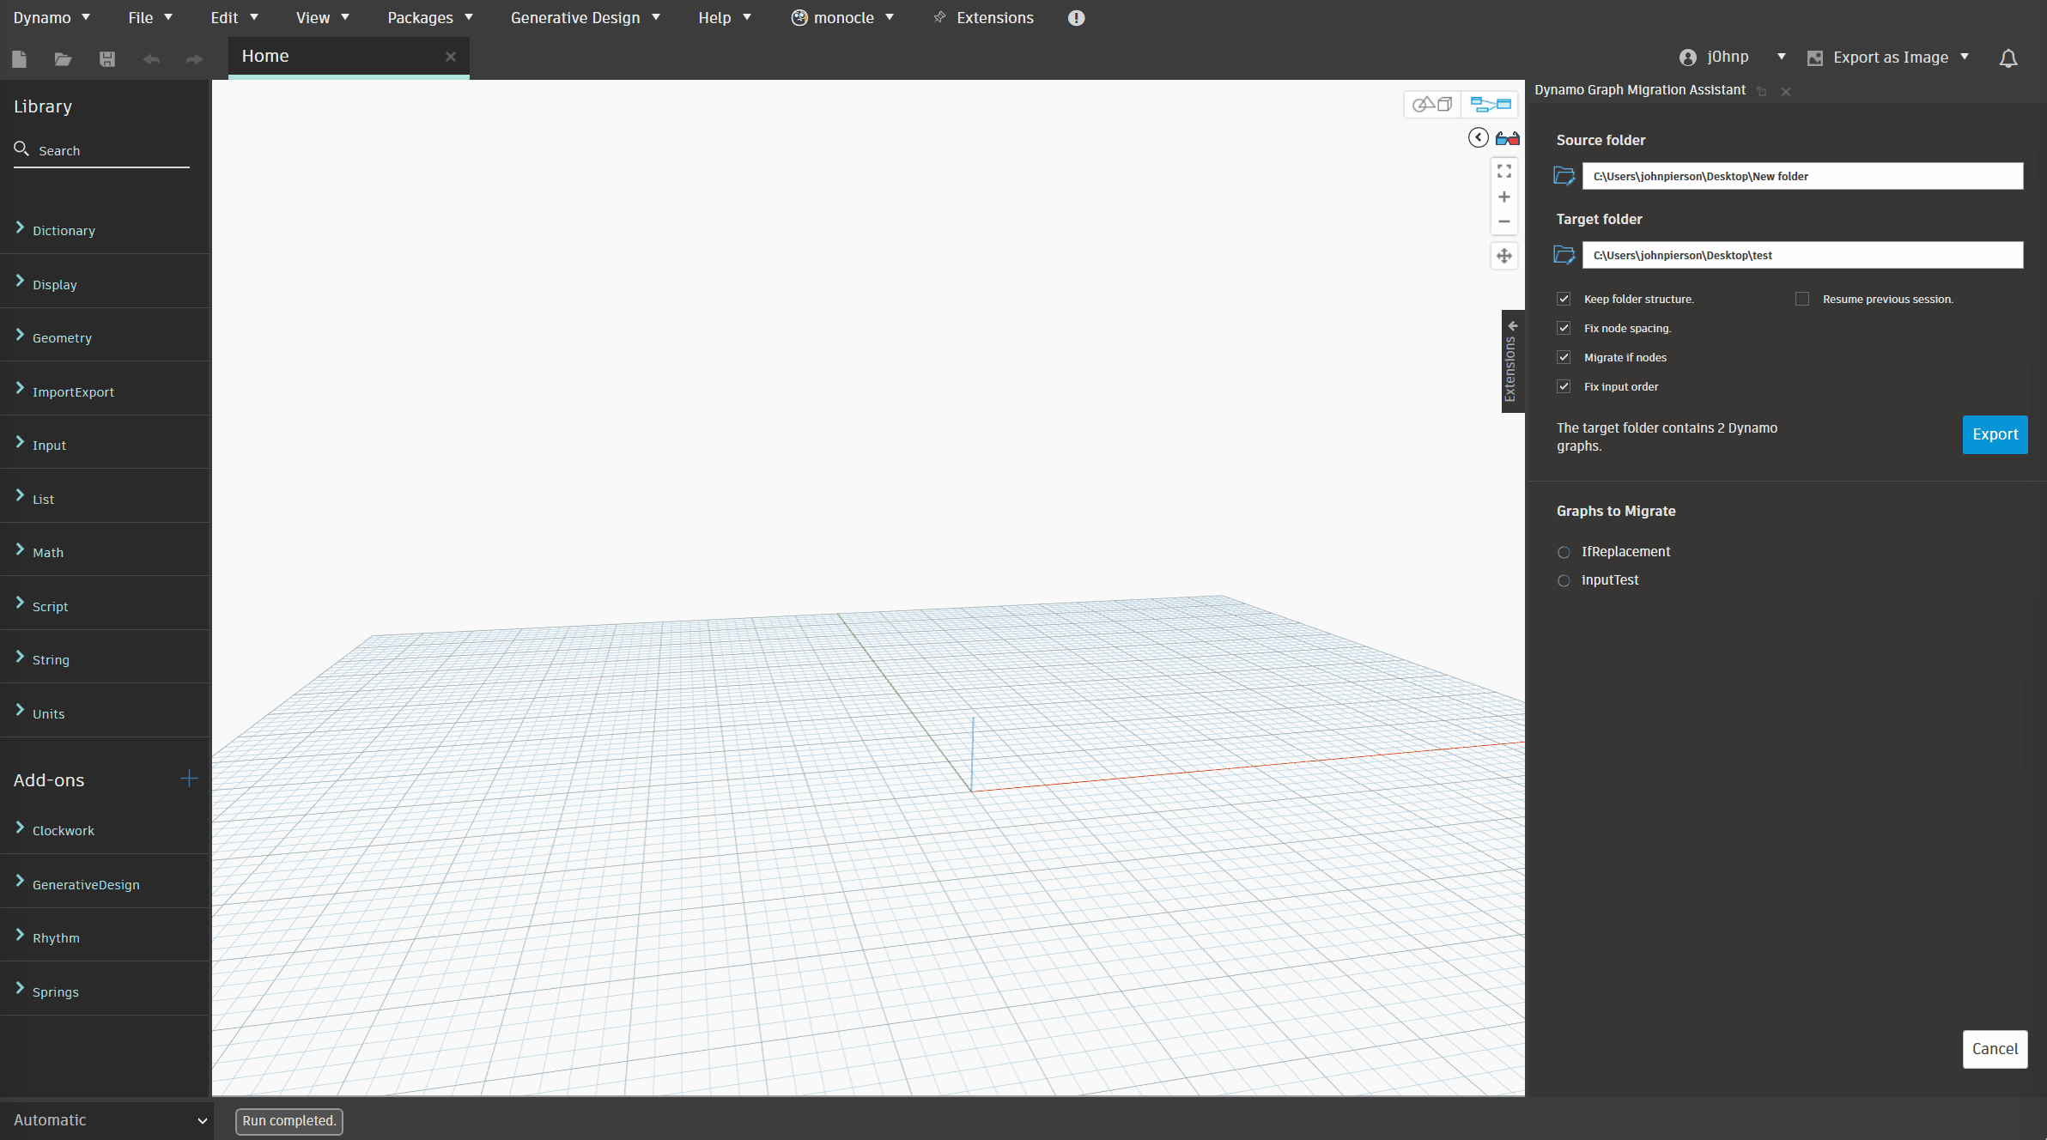Viewport: 2047px width, 1140px height.
Task: Enable Resume previous session checkbox
Action: point(1802,299)
